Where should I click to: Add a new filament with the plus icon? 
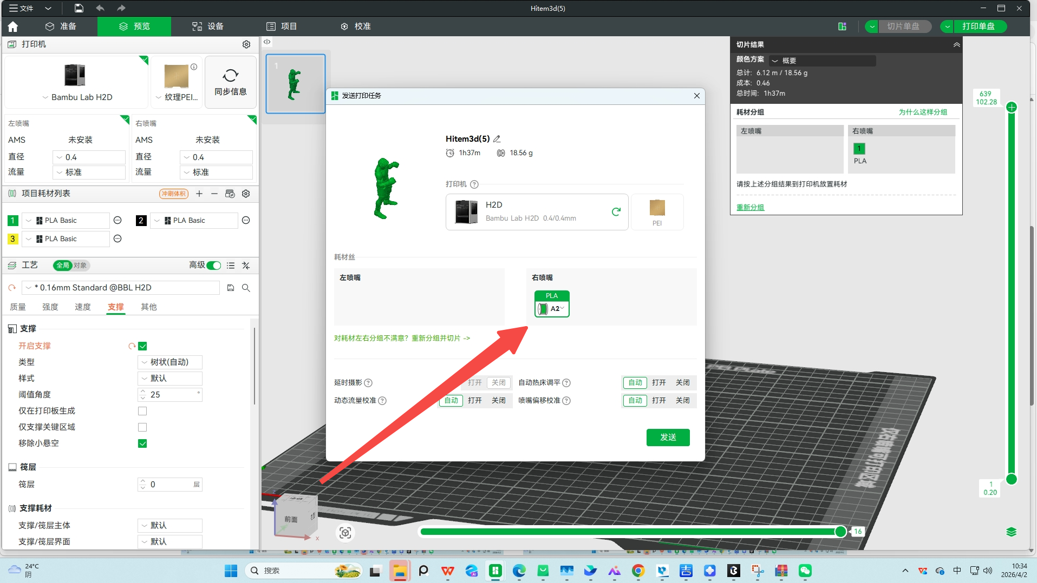[x=199, y=194]
